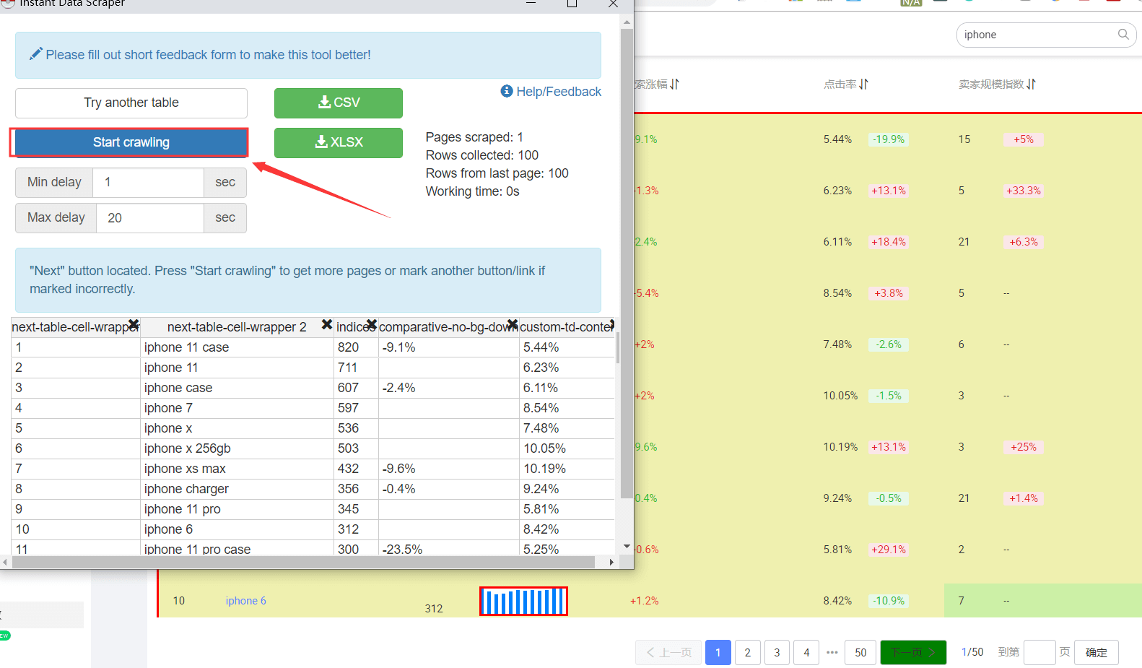This screenshot has width=1142, height=668.
Task: Click into the Min delay input field
Action: point(148,182)
